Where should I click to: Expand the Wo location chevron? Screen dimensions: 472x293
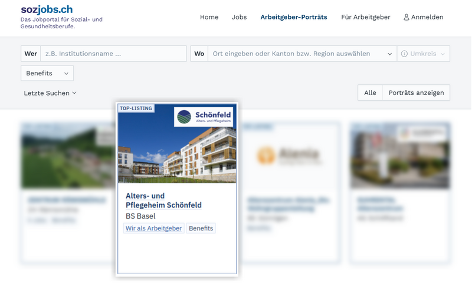point(389,54)
